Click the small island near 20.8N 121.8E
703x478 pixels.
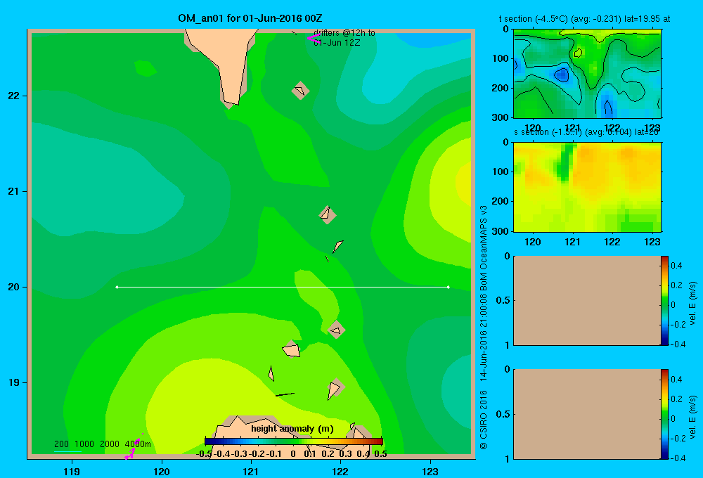click(x=328, y=214)
